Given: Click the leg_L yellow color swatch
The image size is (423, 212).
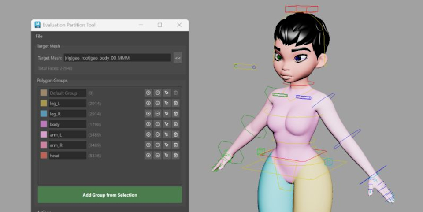Looking at the screenshot, I should click(44, 103).
